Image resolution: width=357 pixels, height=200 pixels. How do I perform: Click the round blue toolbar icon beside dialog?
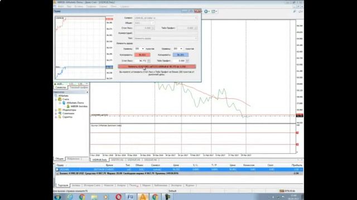click(x=206, y=11)
